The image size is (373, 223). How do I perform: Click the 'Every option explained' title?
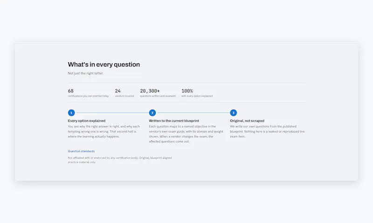[x=87, y=121]
